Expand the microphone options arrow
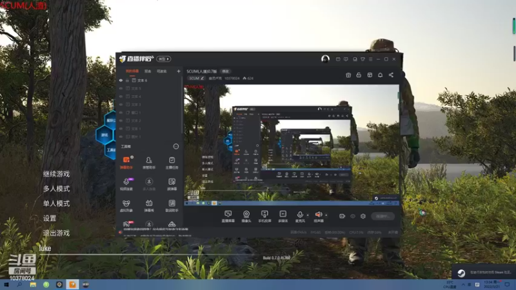 pyautogui.click(x=308, y=215)
